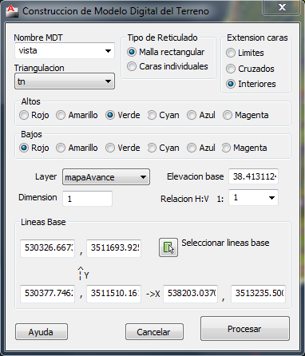Click the 538203.037 X-axis coordinate field

click(x=190, y=294)
